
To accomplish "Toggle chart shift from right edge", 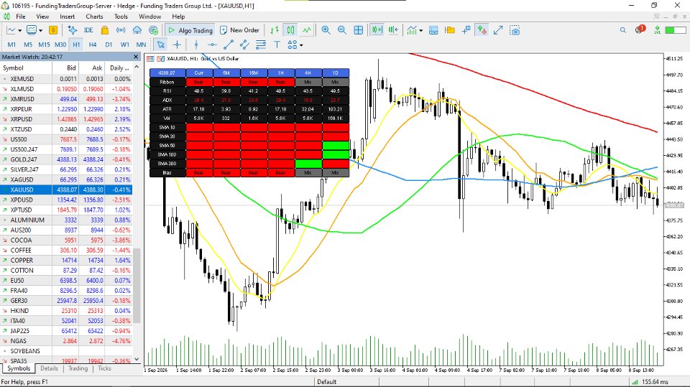I will tap(393, 30).
